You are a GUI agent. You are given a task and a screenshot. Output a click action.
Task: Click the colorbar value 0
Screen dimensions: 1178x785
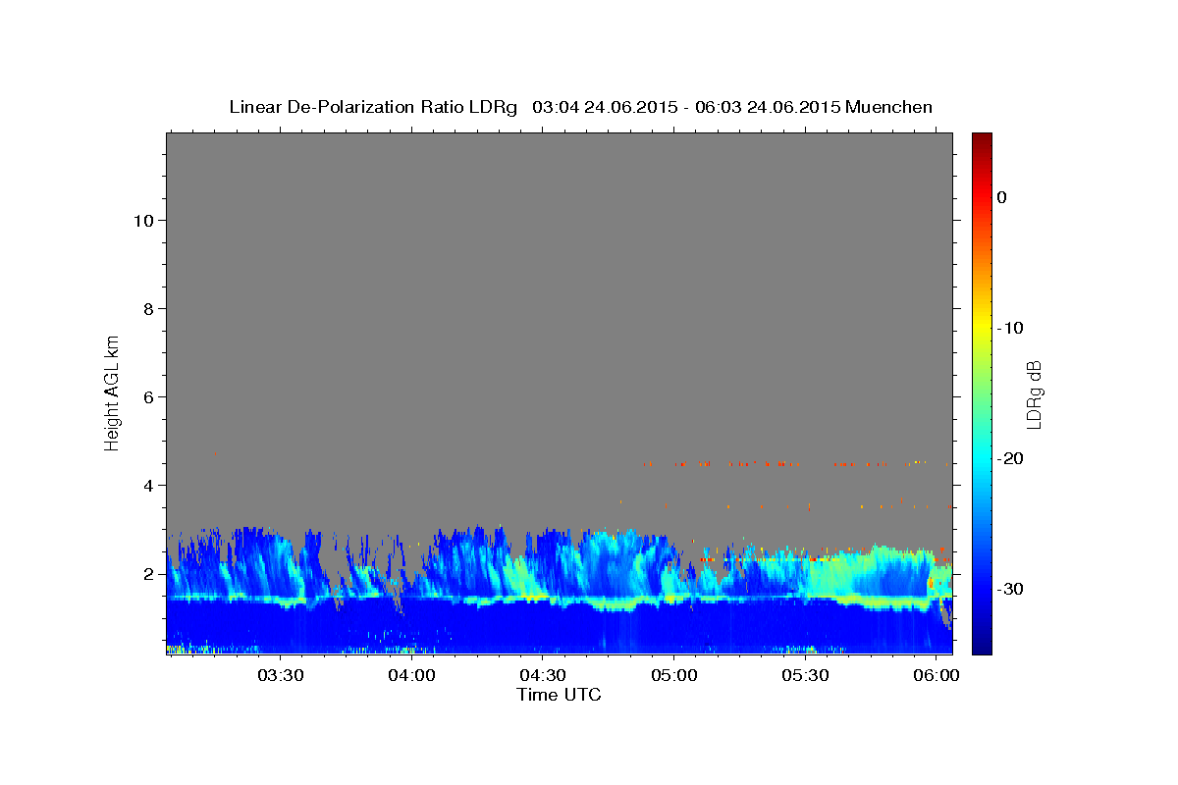coord(1002,197)
